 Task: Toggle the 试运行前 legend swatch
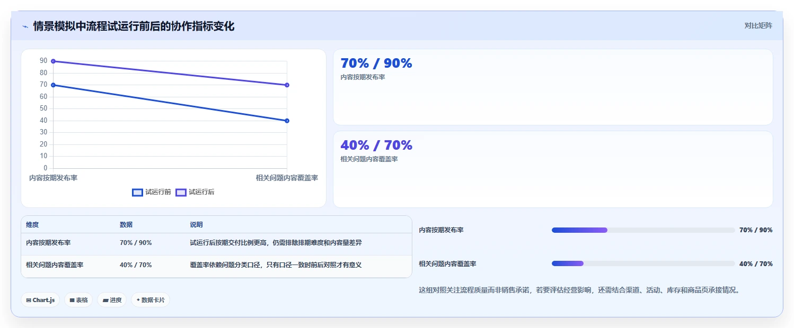click(x=137, y=192)
